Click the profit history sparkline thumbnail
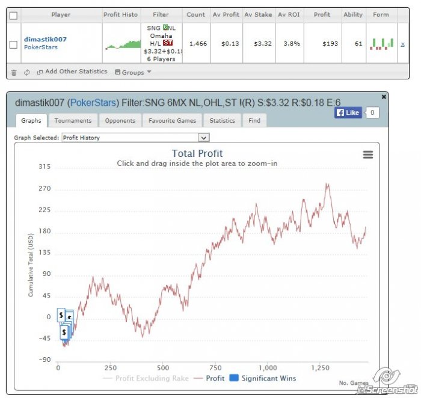Screen dimensions: 421x398 123,44
